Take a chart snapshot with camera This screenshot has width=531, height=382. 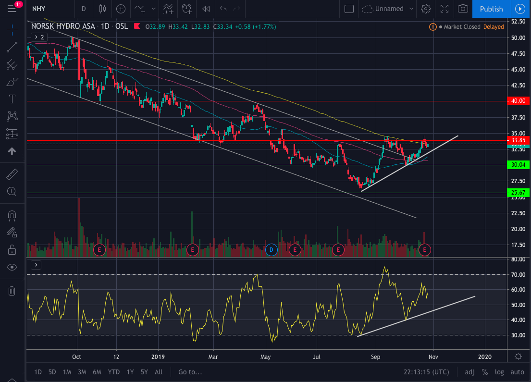pos(463,9)
